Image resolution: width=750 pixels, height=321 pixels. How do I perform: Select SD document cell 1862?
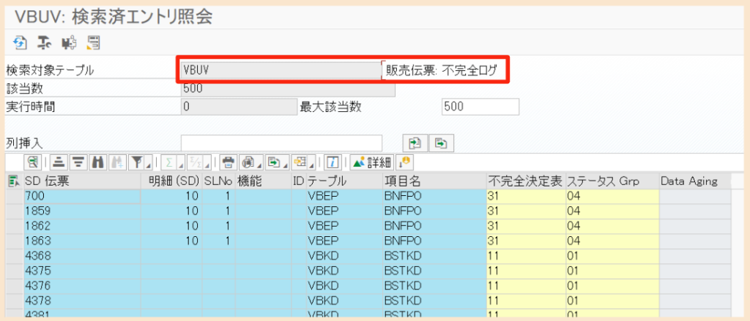coord(82,226)
